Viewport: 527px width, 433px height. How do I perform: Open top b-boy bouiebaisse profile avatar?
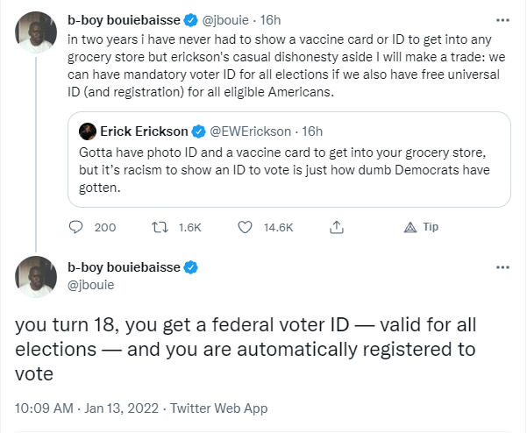[36, 32]
